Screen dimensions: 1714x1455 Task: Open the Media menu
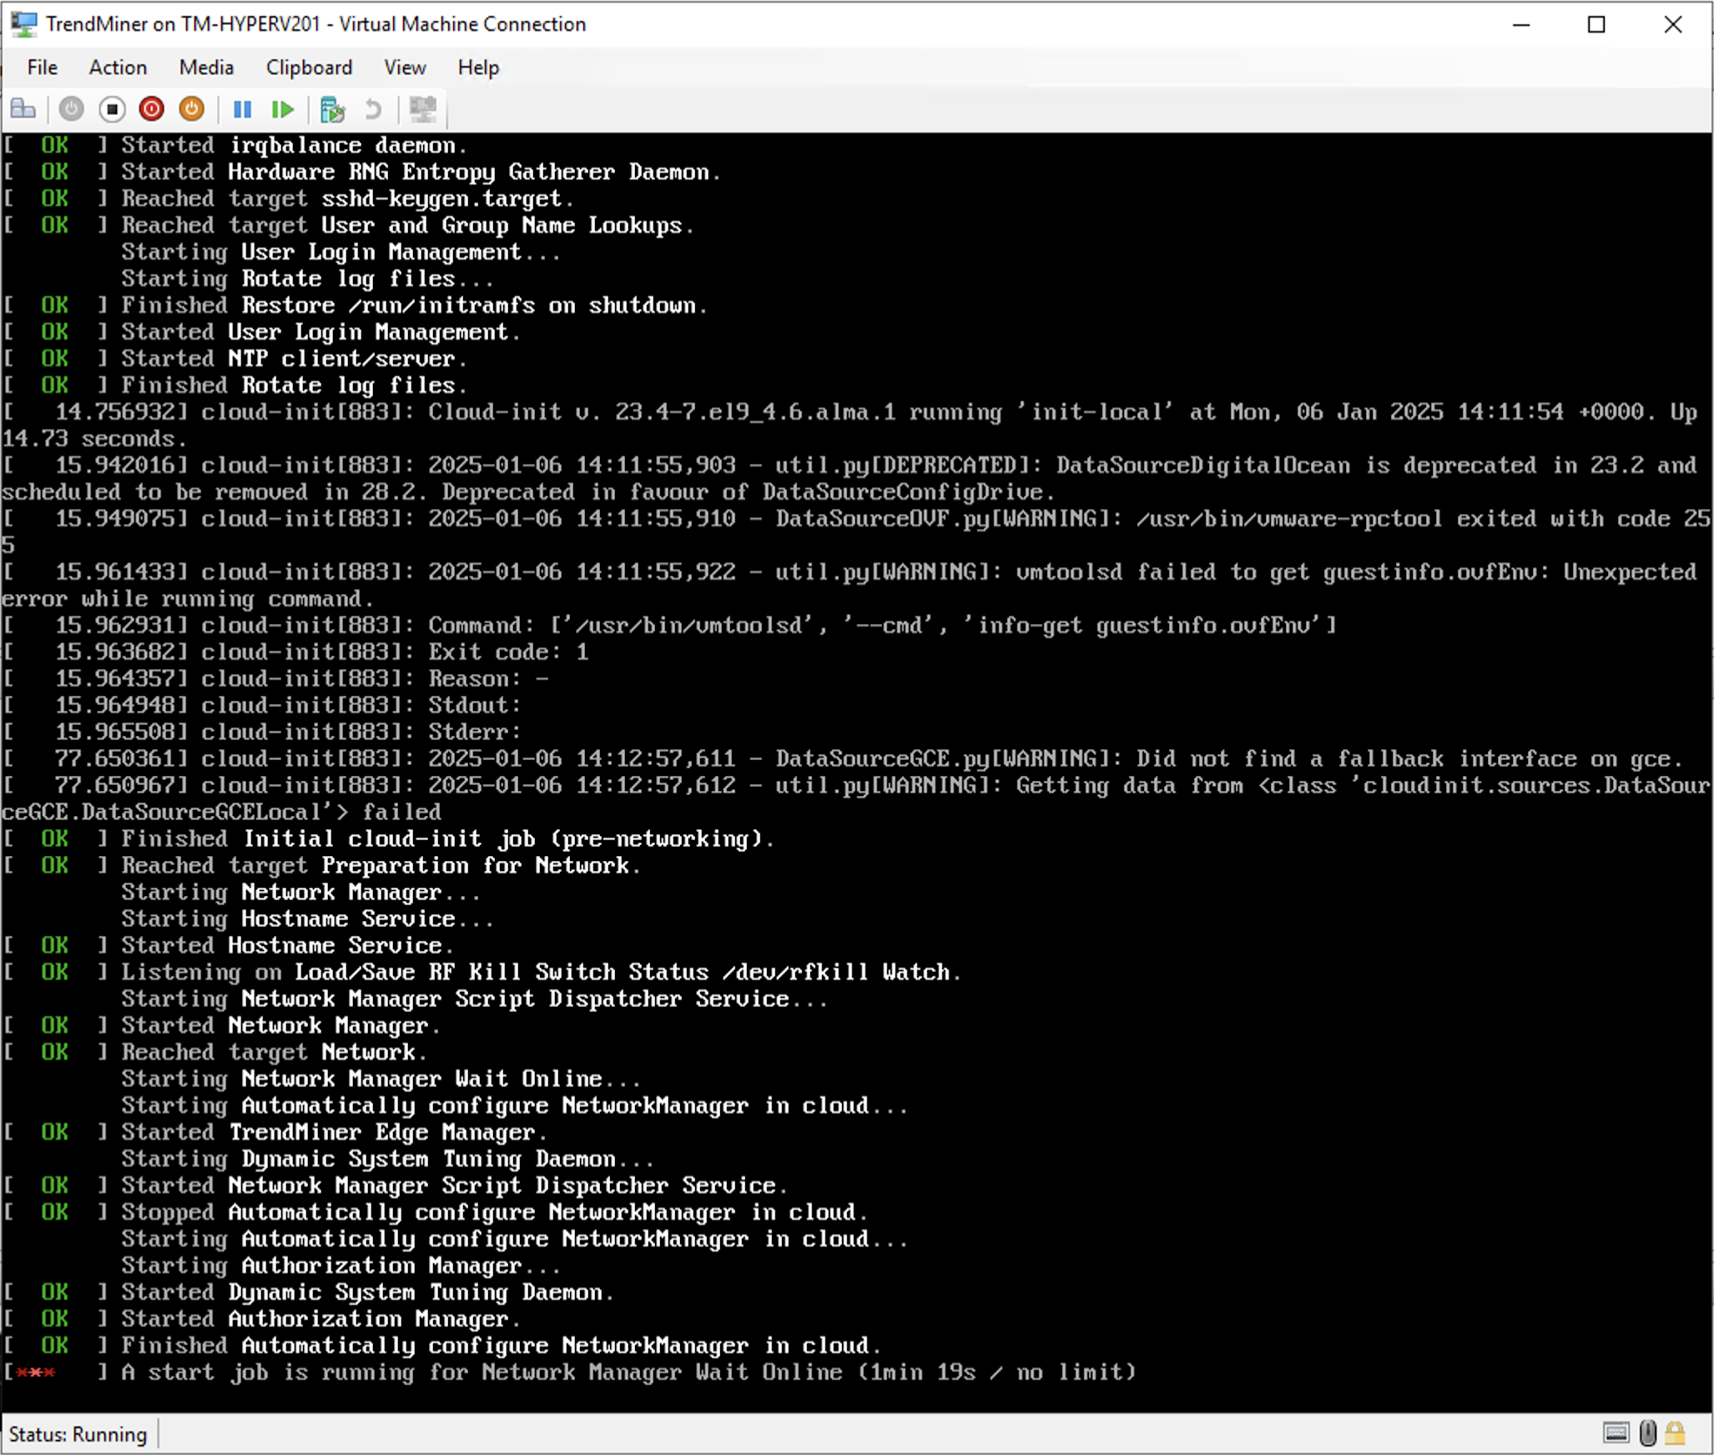tap(206, 68)
